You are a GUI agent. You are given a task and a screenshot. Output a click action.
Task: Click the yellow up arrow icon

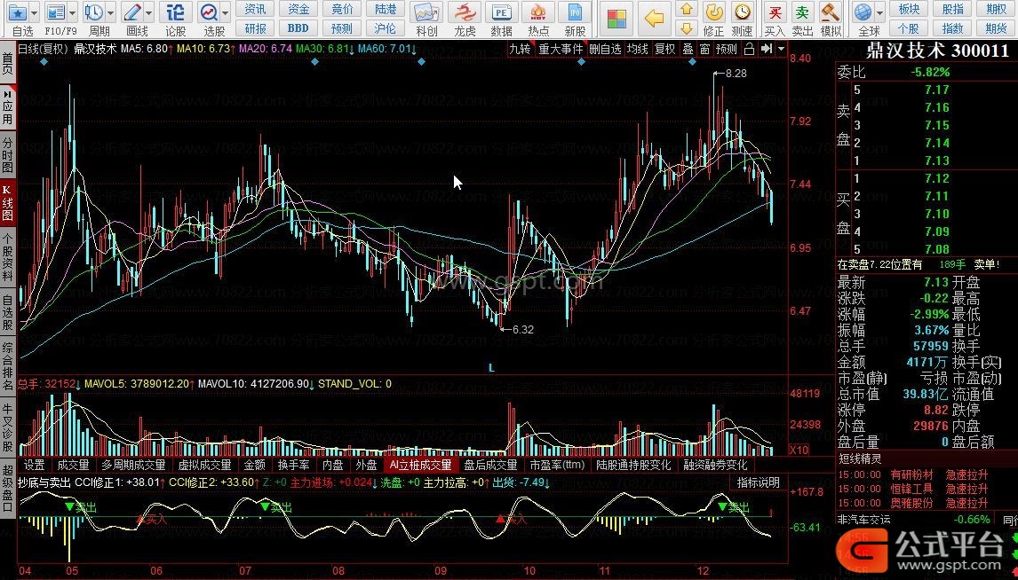pos(687,10)
